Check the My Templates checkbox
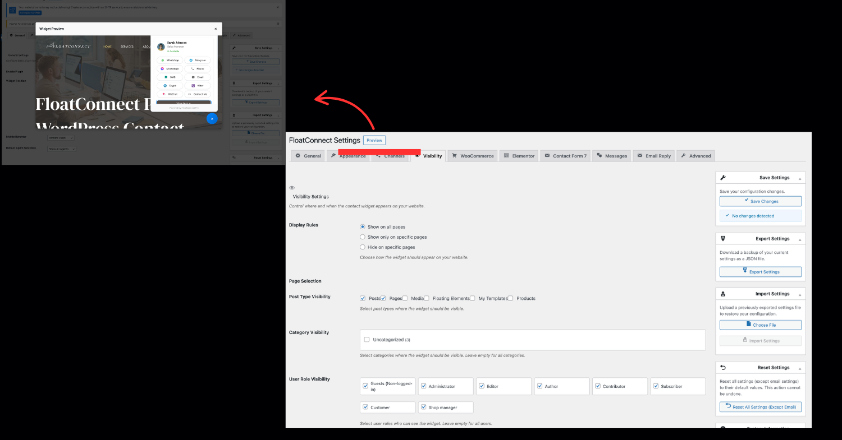The height and width of the screenshot is (440, 842). point(473,298)
